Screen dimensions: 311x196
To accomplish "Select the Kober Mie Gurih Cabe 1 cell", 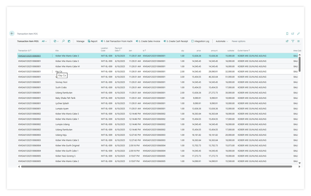I will [x=67, y=151].
